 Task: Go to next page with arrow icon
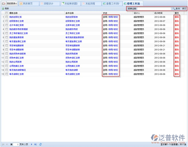tap(32, 144)
